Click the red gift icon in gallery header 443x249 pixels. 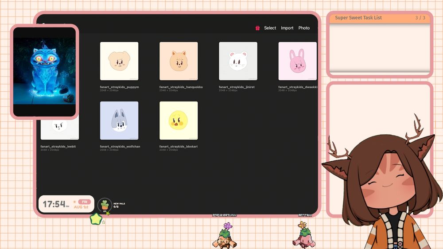point(257,28)
